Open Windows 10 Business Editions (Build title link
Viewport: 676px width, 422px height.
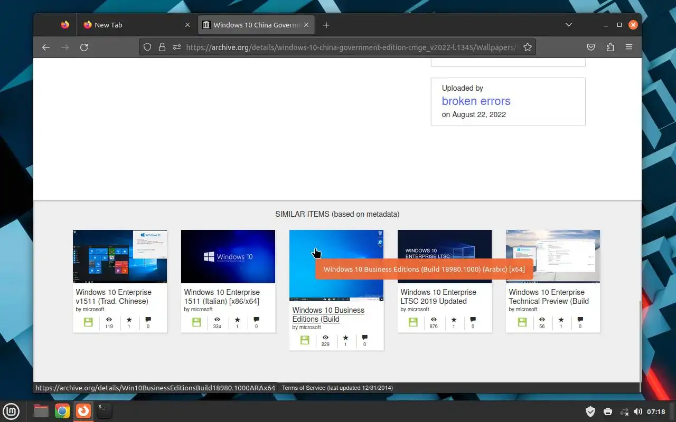click(x=328, y=314)
